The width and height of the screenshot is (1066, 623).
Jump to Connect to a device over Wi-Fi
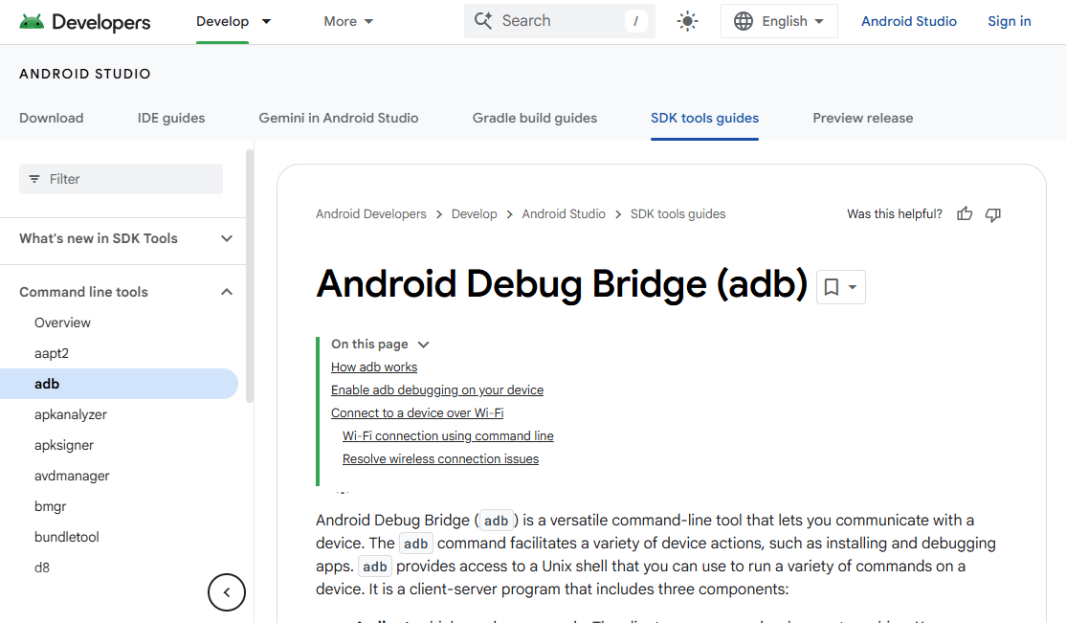point(417,413)
